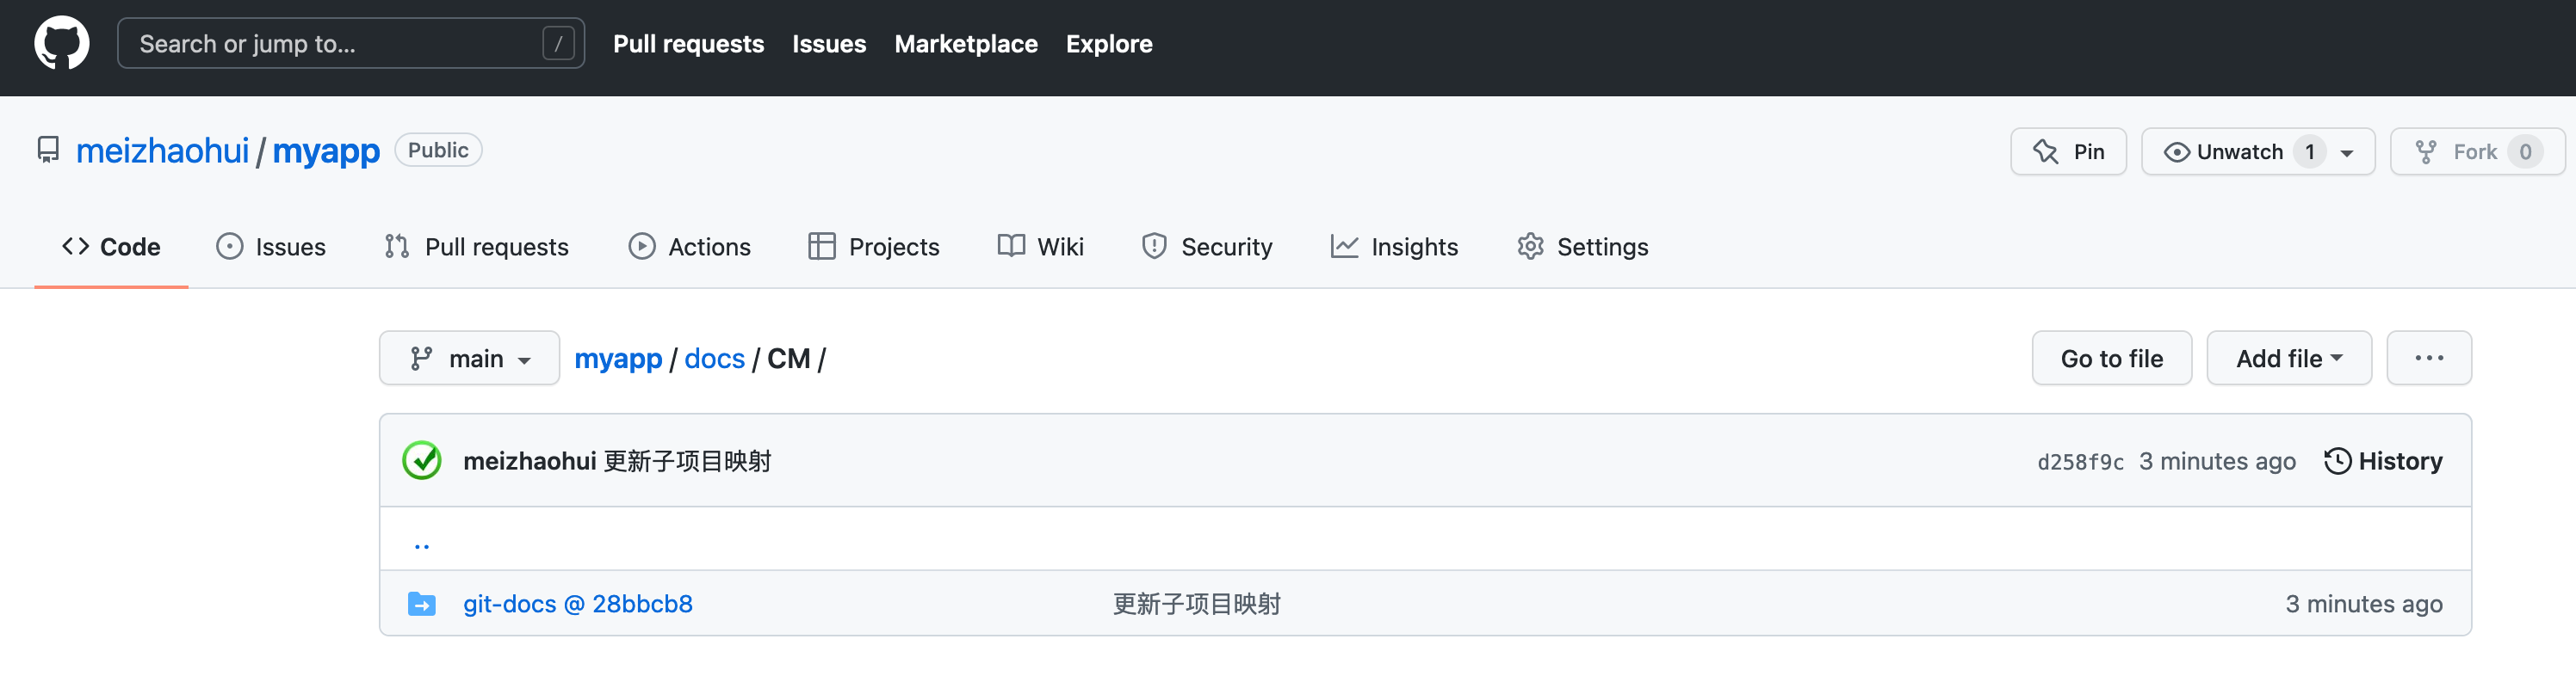2576x676 pixels.
Task: Click the graph icon on Insights tab
Action: point(1344,246)
